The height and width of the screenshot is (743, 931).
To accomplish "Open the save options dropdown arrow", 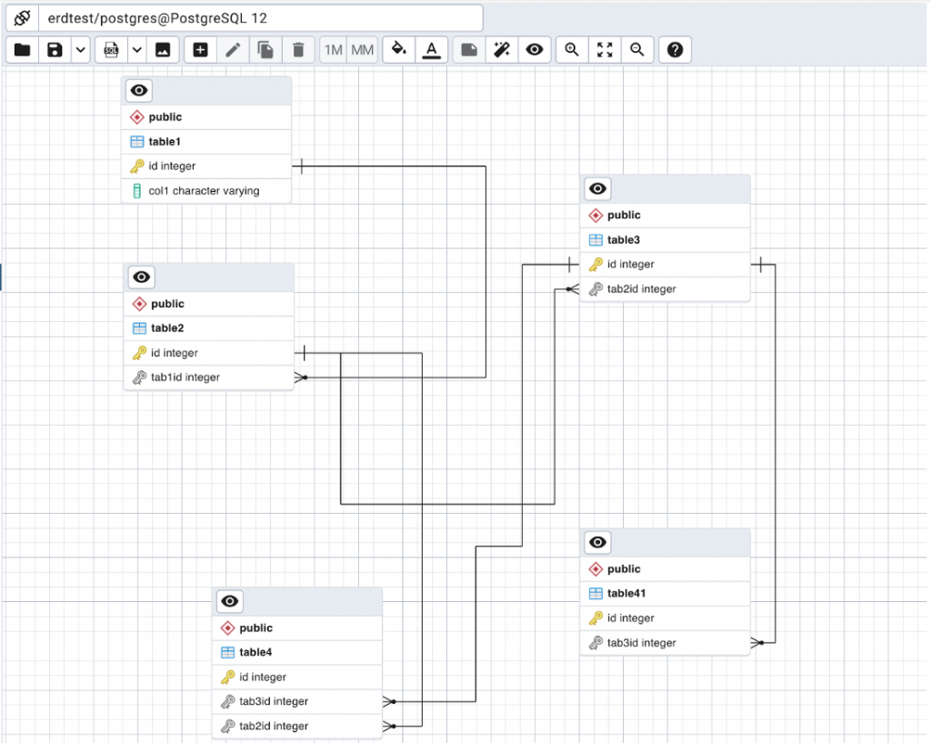I will [x=81, y=50].
